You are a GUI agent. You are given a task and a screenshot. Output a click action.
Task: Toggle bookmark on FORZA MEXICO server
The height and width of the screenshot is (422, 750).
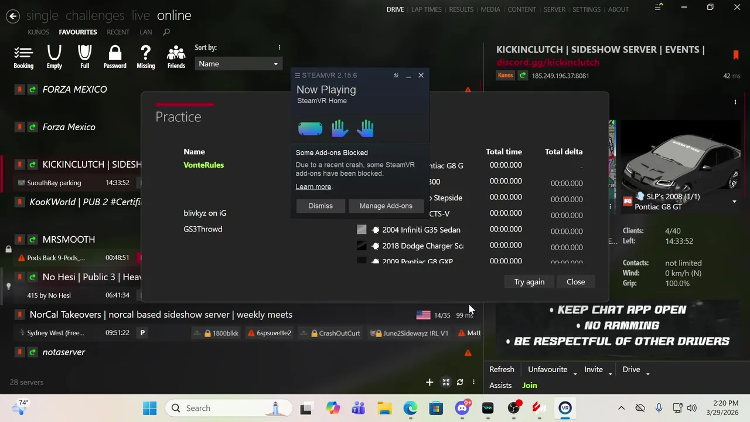[x=19, y=90]
